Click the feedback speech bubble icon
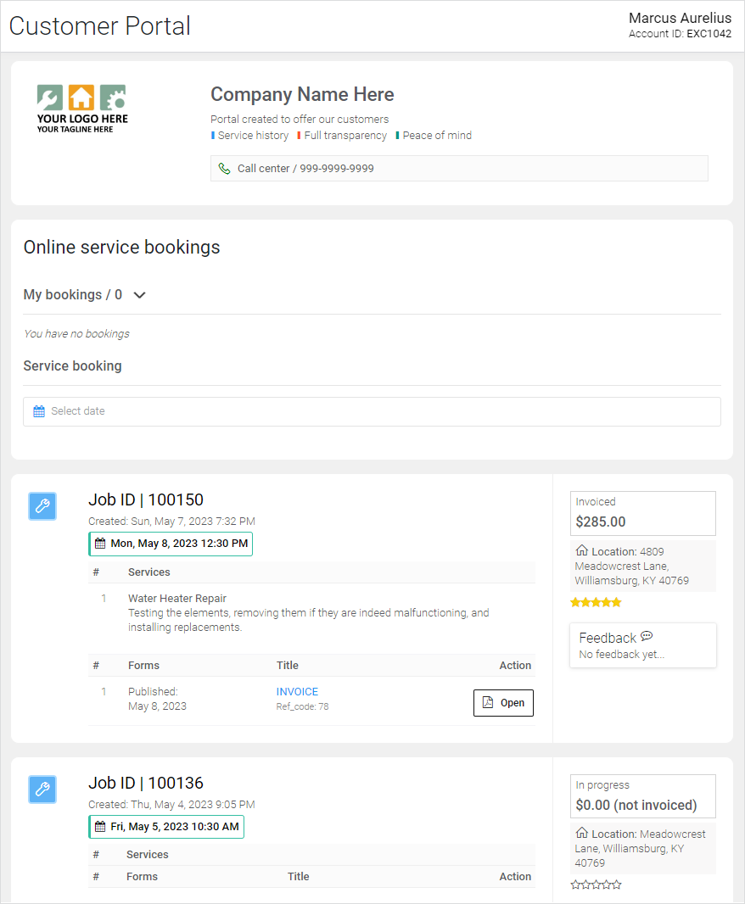The width and height of the screenshot is (745, 904). pyautogui.click(x=647, y=637)
